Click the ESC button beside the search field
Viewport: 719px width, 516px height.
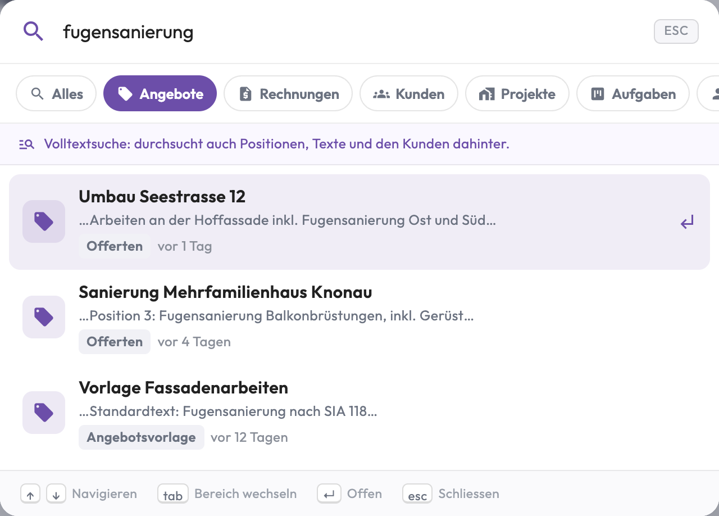tap(676, 31)
